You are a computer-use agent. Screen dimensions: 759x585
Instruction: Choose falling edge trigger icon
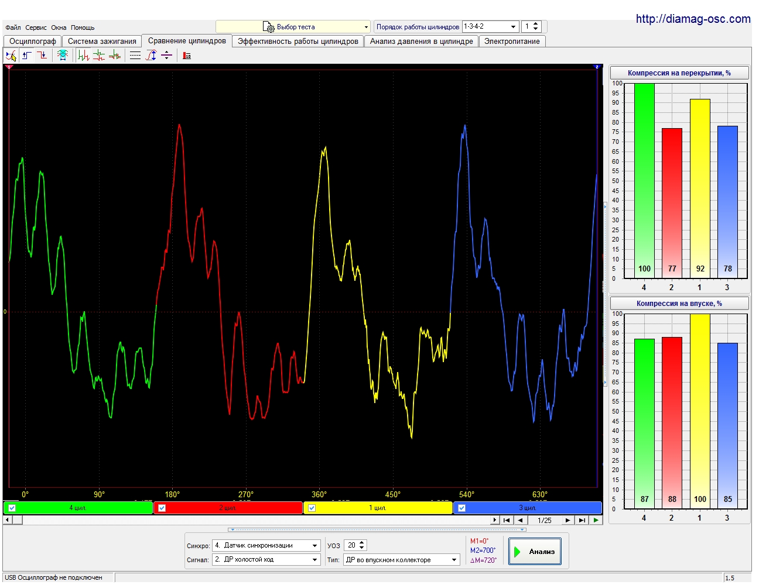click(42, 56)
